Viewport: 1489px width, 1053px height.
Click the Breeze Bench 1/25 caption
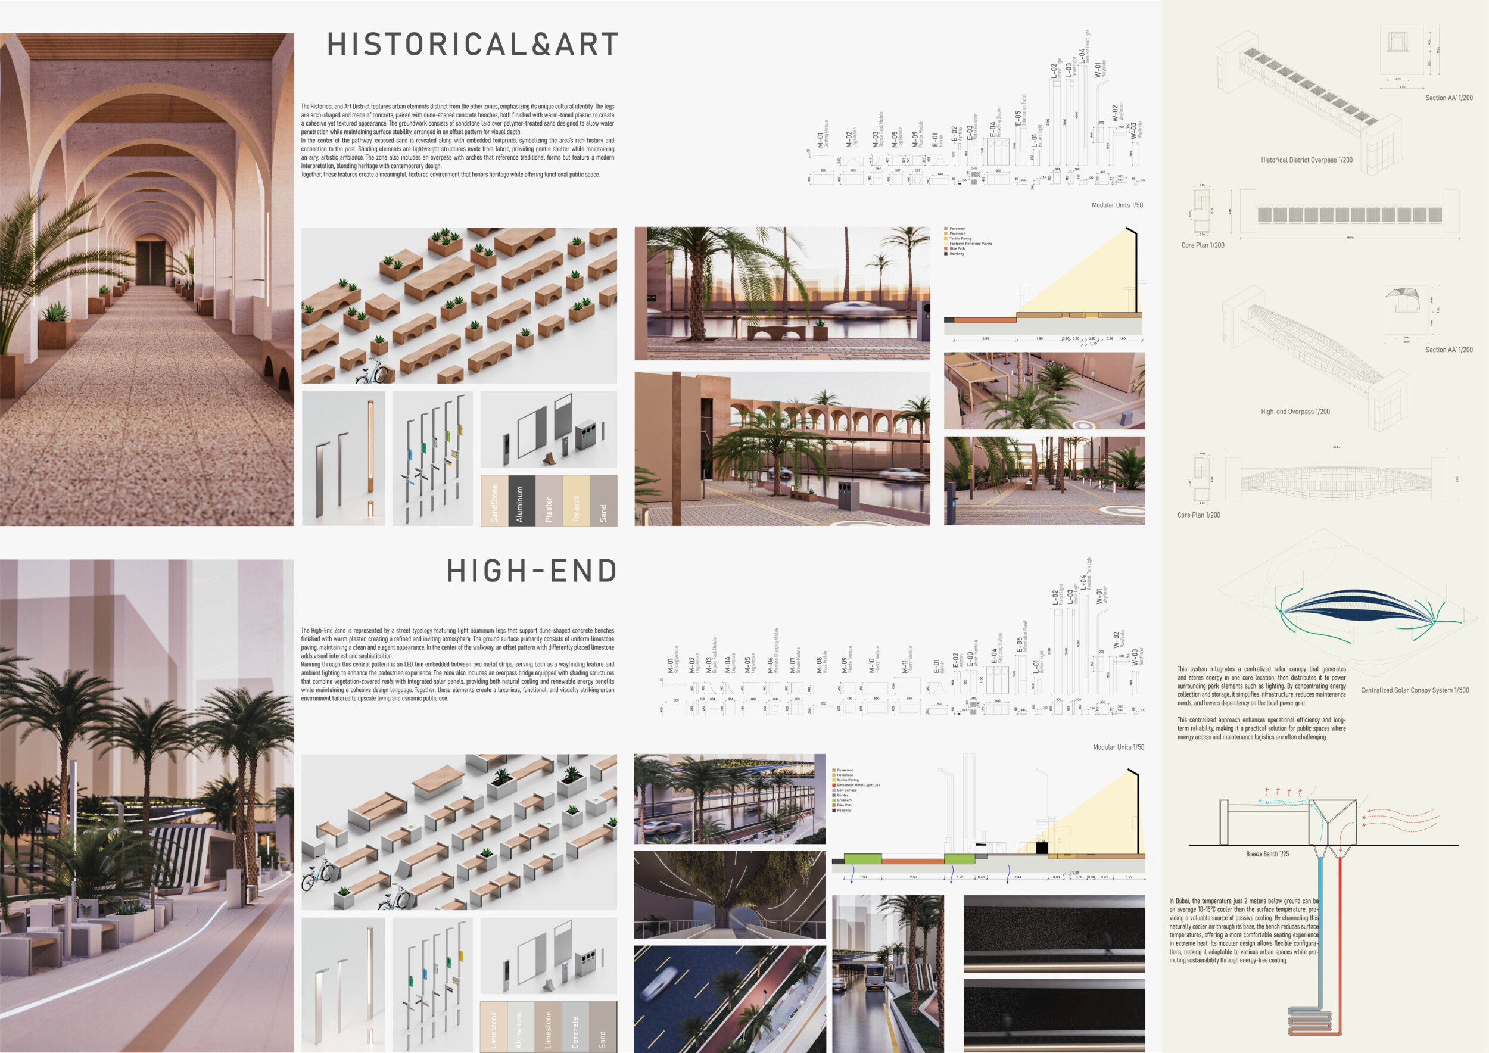(1267, 854)
